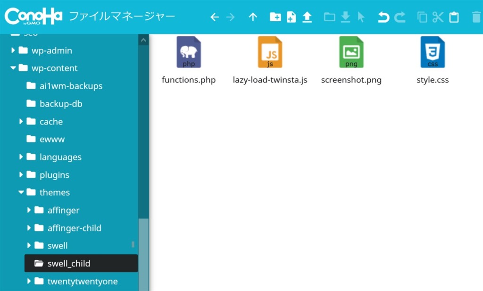
Task: Click the clipboard paste icon
Action: (454, 17)
